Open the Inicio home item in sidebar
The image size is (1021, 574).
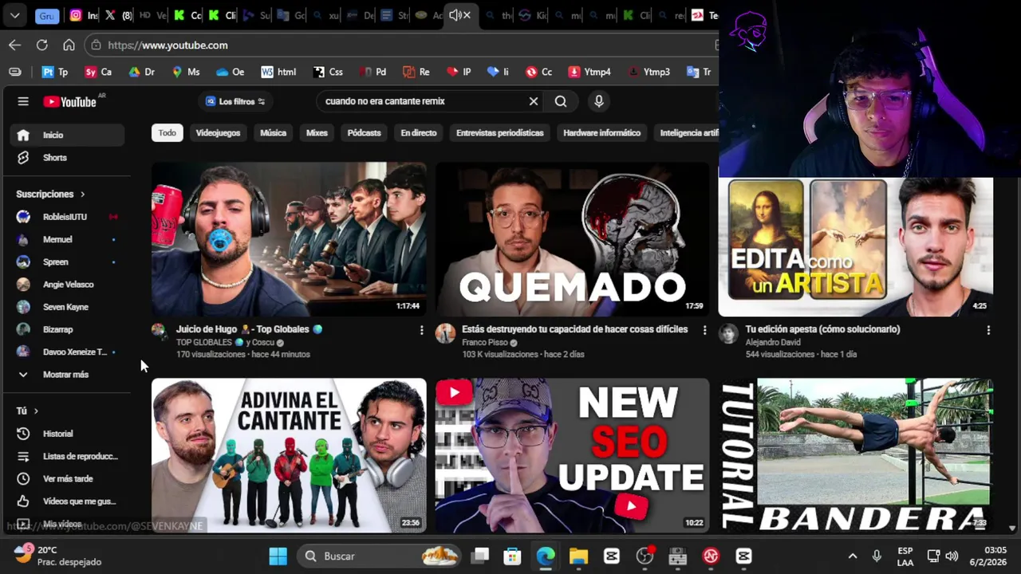pos(69,135)
